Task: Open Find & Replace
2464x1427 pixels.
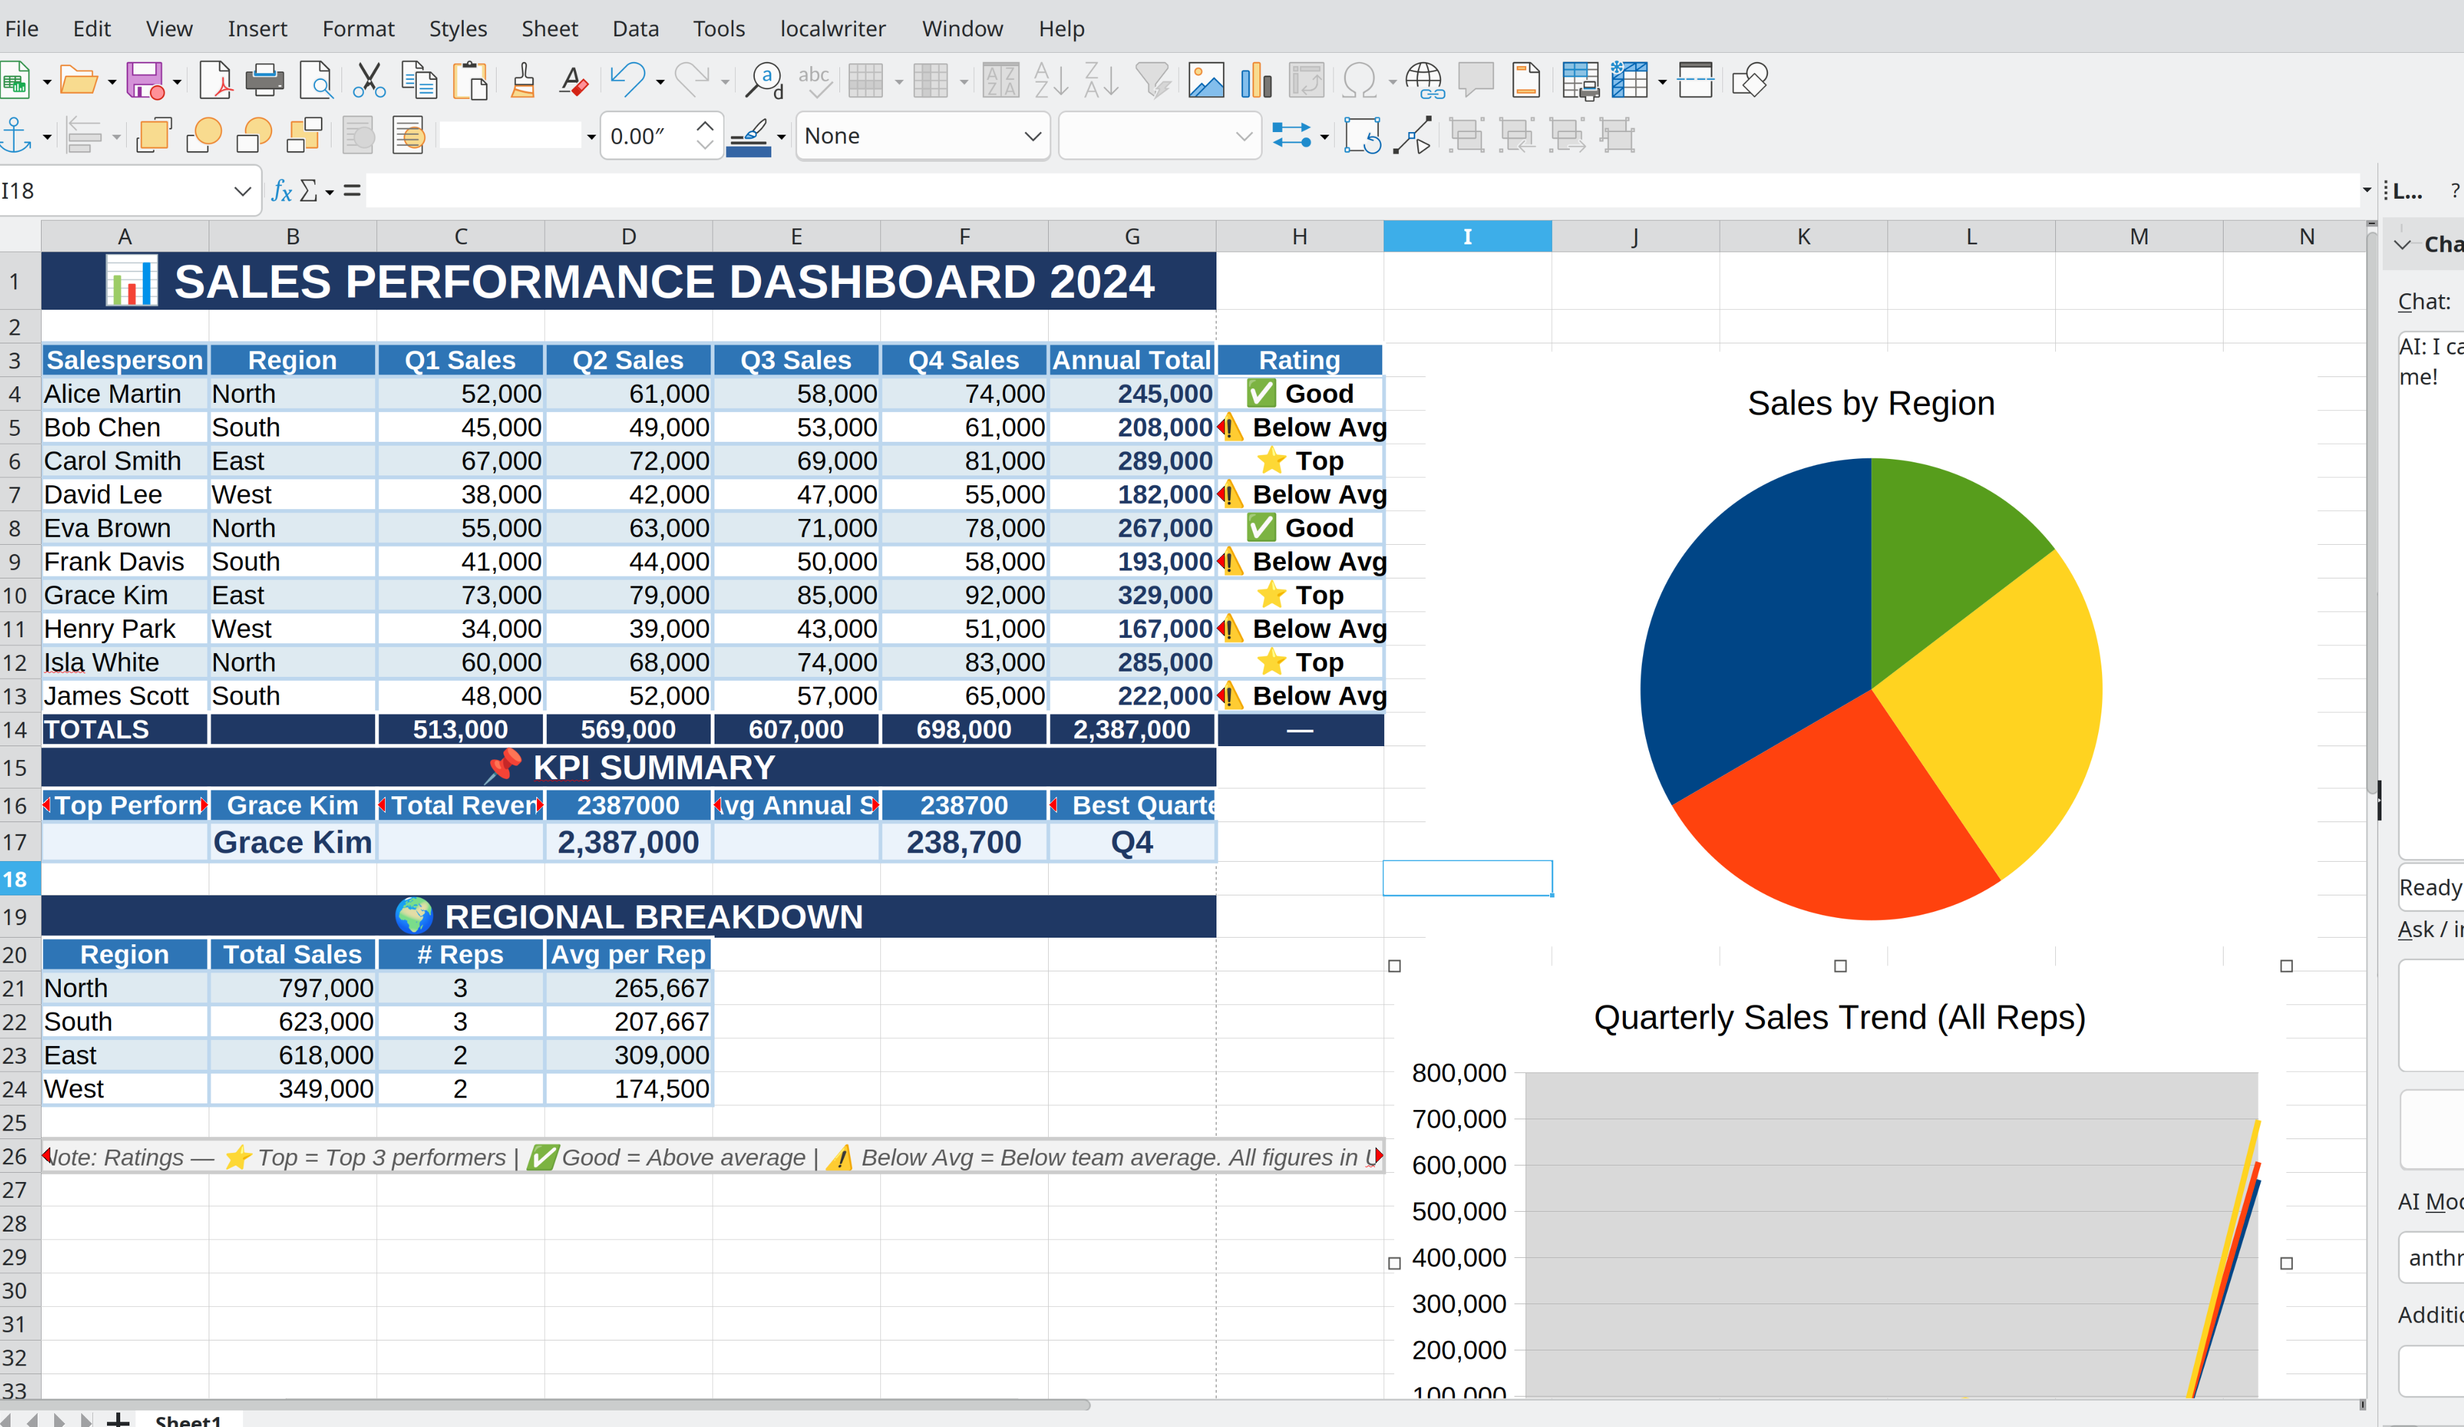Action: click(763, 80)
